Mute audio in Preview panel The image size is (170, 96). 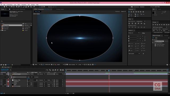point(164,25)
